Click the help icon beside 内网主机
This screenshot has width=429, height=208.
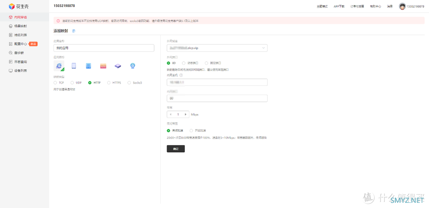(181, 75)
